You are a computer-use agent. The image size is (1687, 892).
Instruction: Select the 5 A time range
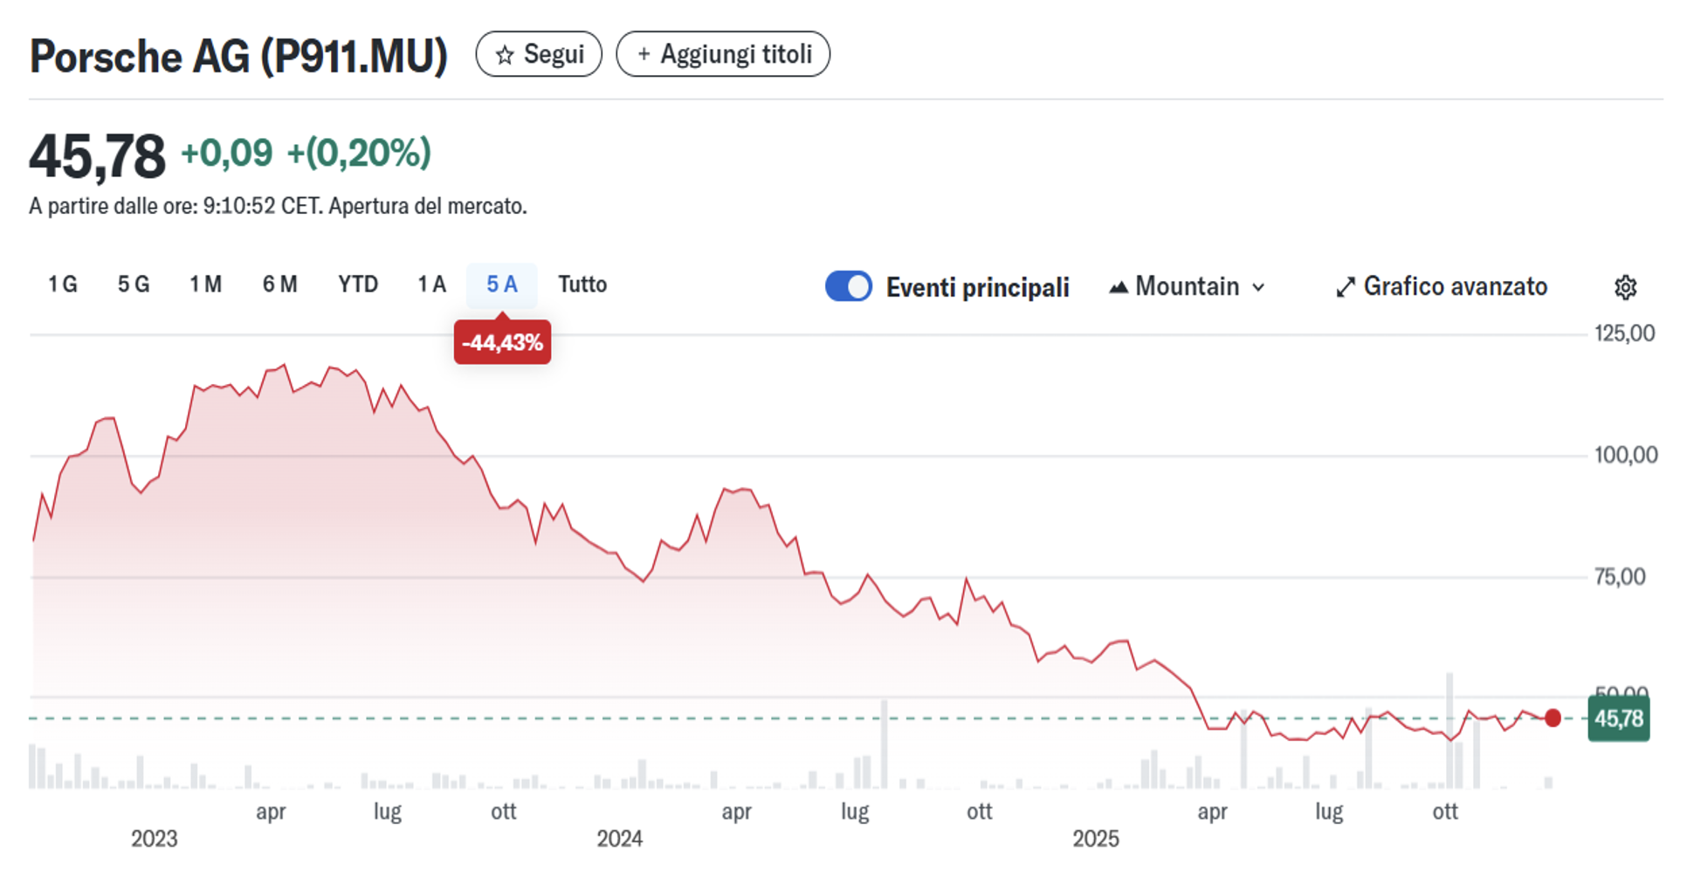pos(502,285)
